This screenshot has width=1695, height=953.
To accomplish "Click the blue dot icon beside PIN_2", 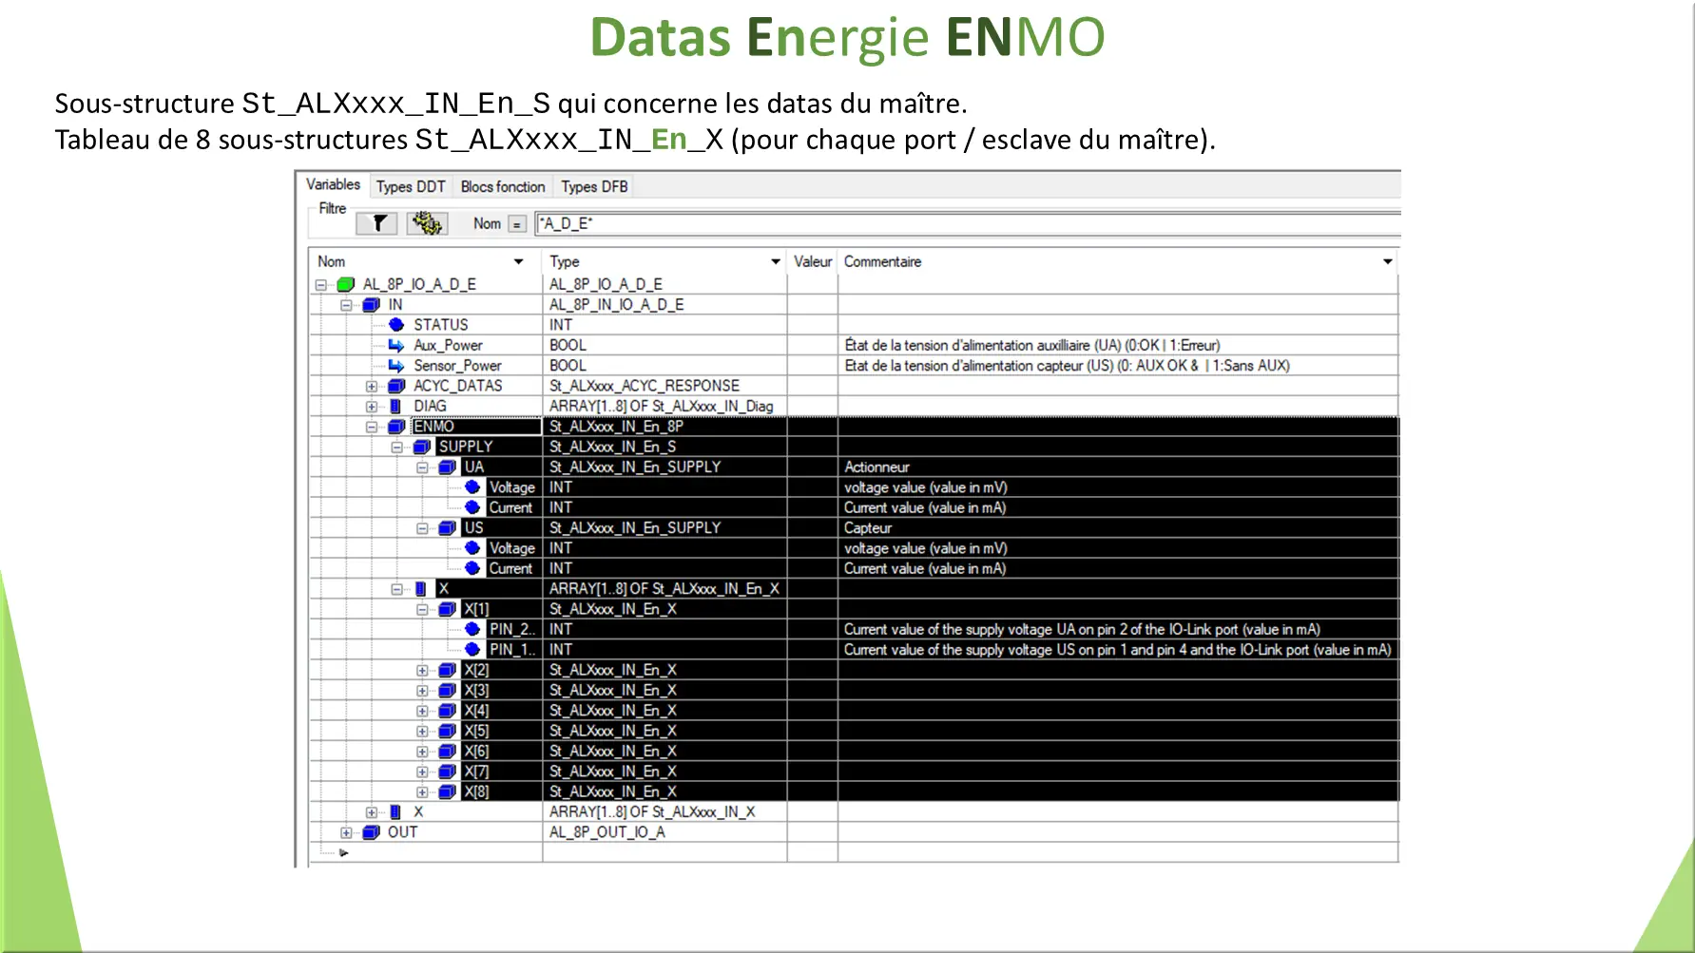I will coord(472,629).
